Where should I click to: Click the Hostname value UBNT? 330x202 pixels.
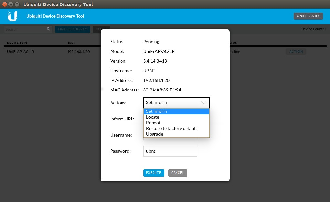coord(149,71)
